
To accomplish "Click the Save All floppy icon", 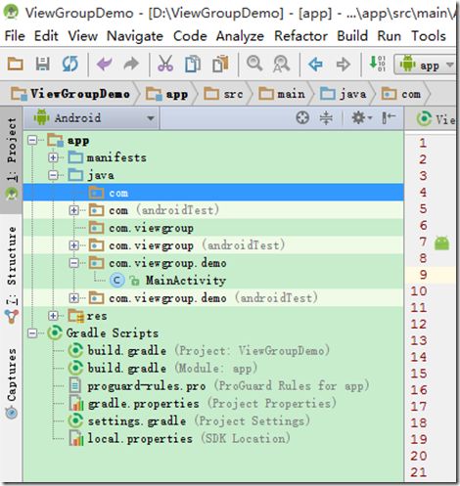I will point(42,64).
